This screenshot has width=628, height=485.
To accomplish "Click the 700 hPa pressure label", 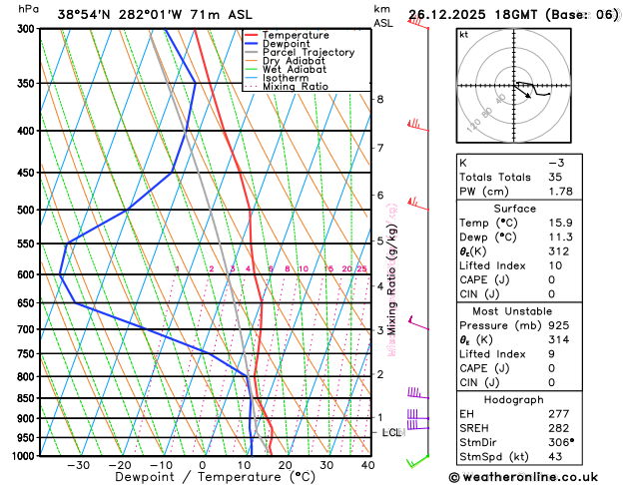I will tap(28, 329).
